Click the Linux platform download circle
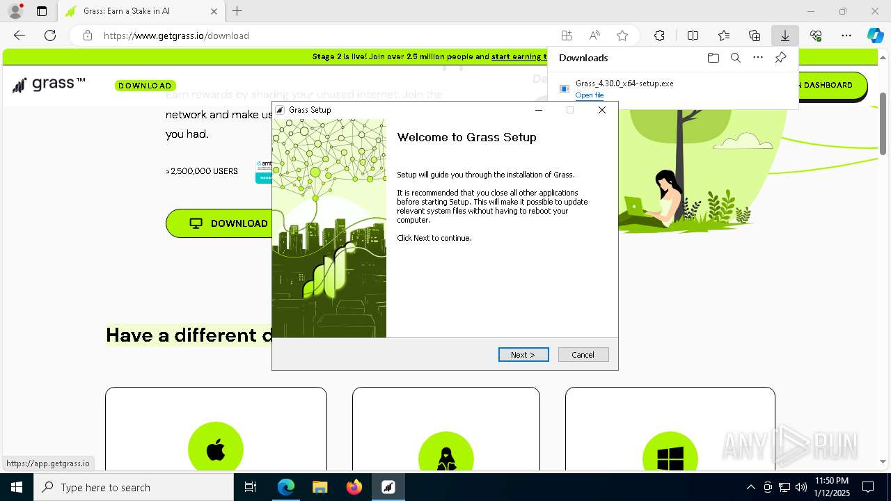Viewport: 891px width, 501px height. click(x=446, y=451)
